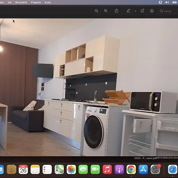Zoom out using the Preview toolbar
178x178 pixels.
coord(97,11)
